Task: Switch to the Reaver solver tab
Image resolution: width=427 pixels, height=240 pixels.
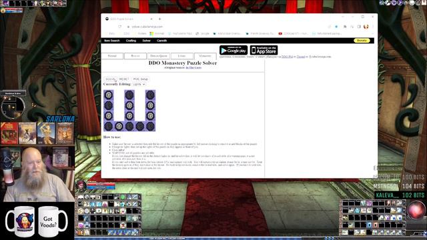Action: (135, 56)
